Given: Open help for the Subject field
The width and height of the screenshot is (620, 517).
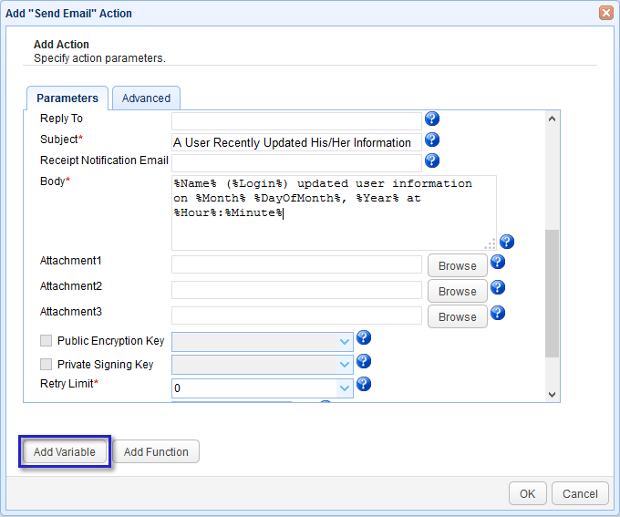Looking at the screenshot, I should pos(432,140).
